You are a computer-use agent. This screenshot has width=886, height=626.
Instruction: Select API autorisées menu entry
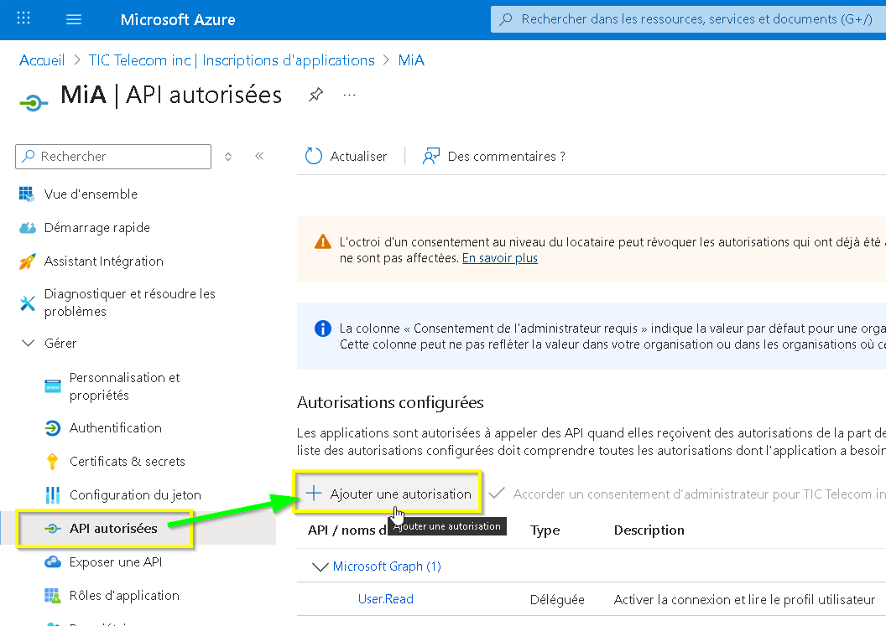[x=113, y=528]
